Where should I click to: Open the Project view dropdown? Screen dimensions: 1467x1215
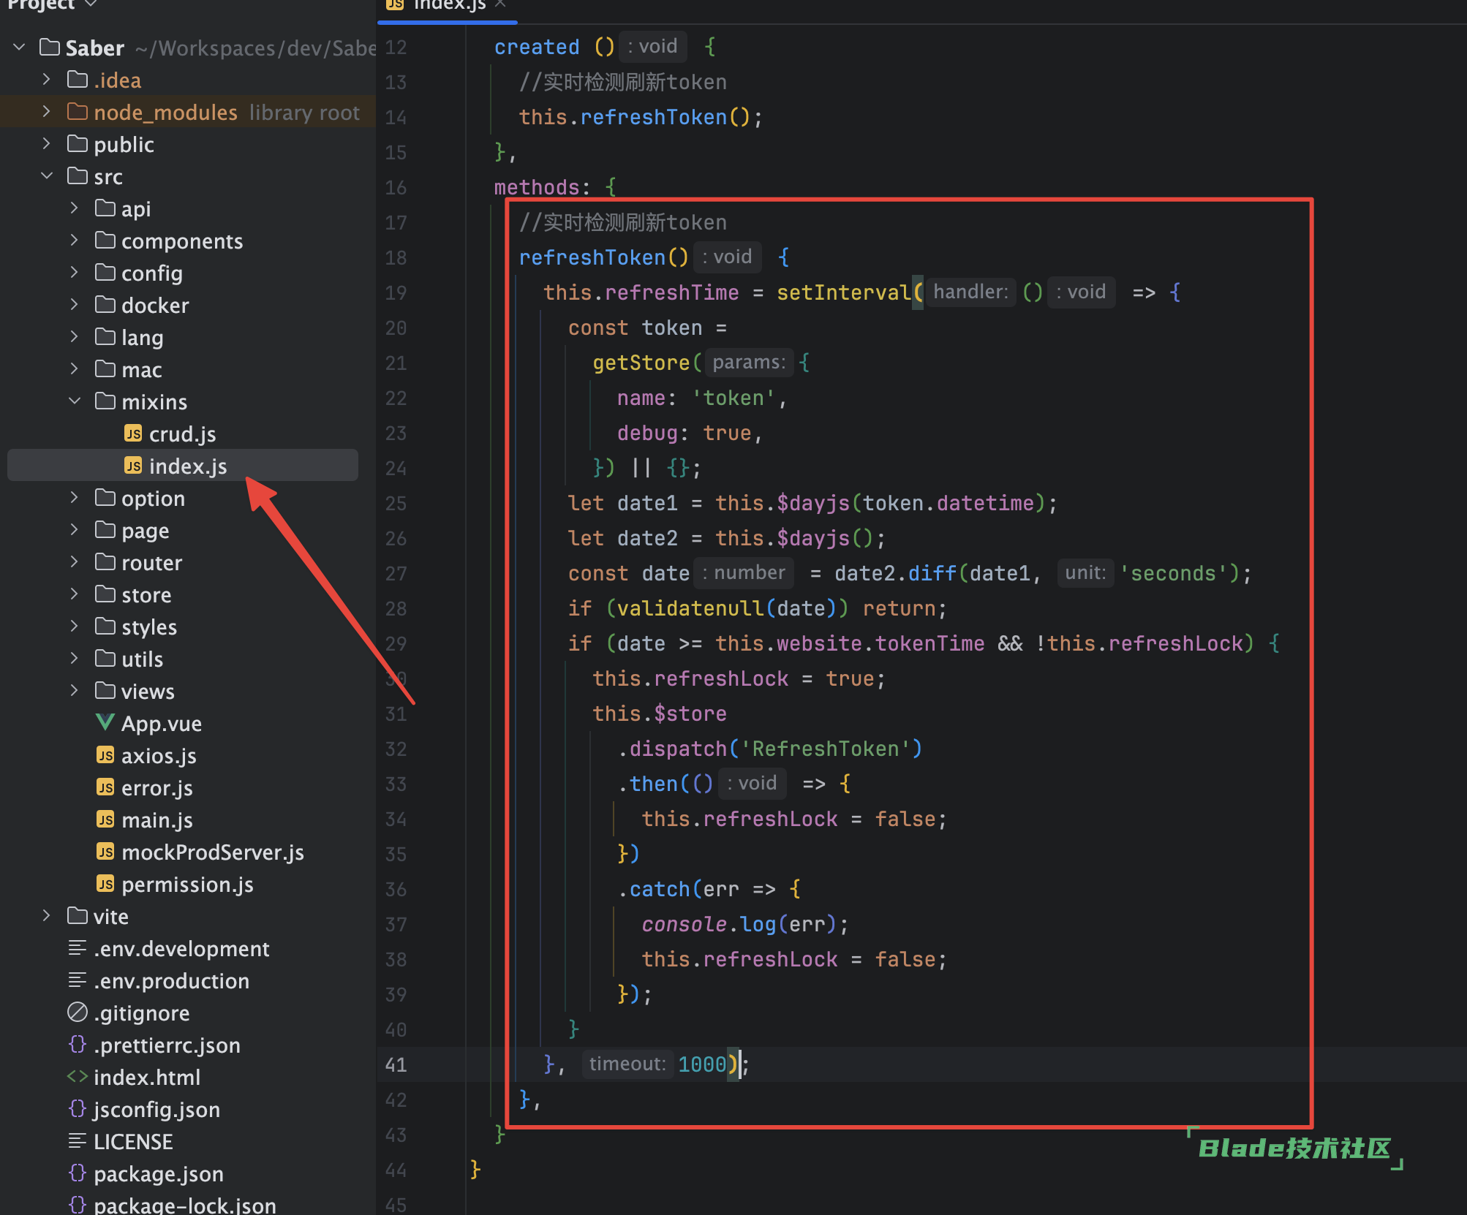[91, 4]
